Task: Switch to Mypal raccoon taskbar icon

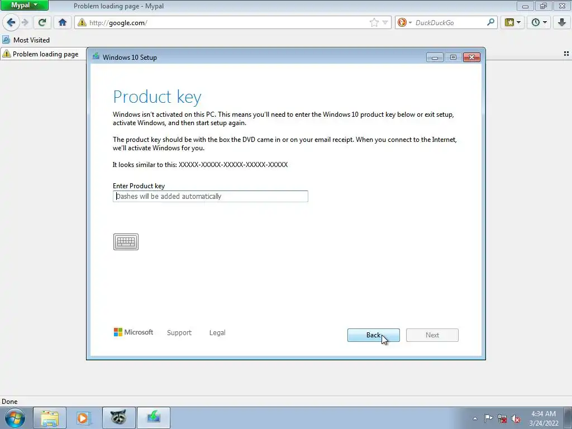Action: pyautogui.click(x=118, y=418)
